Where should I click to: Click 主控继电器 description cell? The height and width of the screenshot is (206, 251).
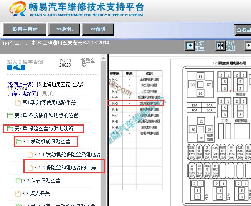pos(149,127)
